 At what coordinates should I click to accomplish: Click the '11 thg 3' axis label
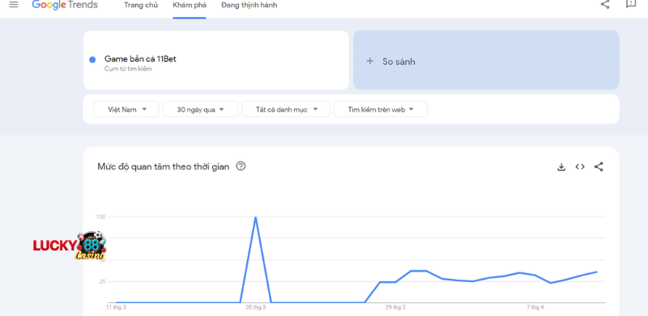coord(116,307)
